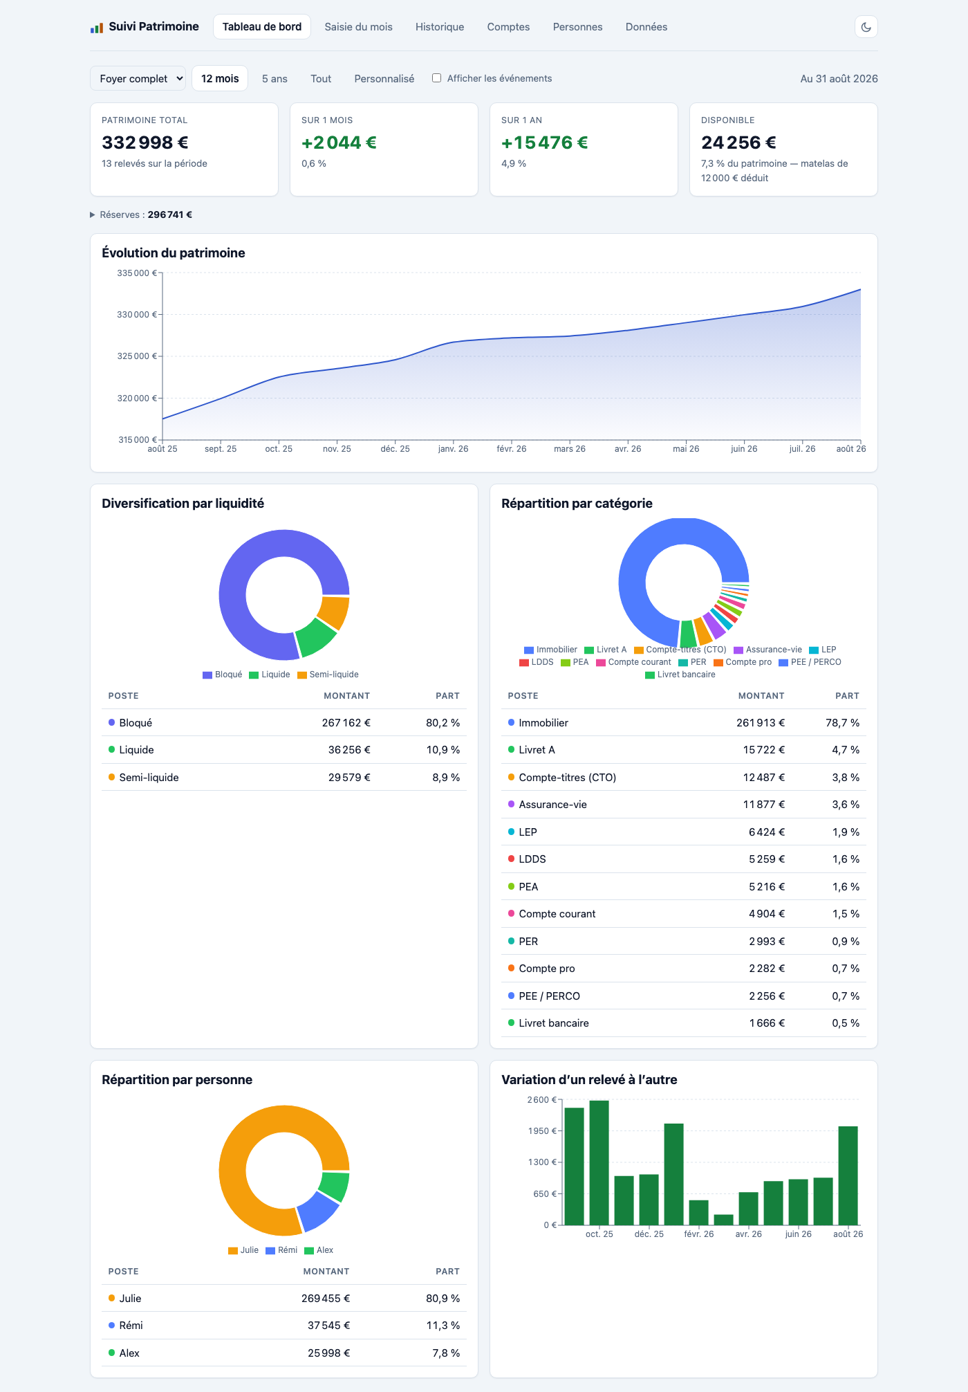Select the Semi-liquide row label
The height and width of the screenshot is (1392, 968).
pyautogui.click(x=149, y=778)
